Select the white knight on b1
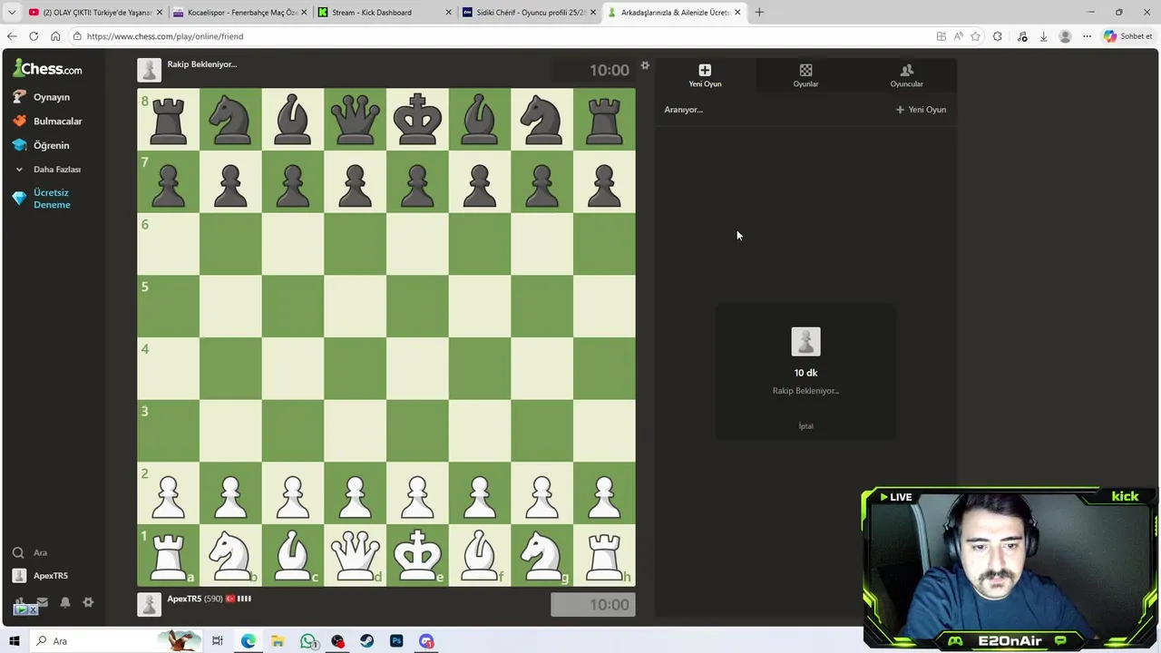 tap(230, 555)
